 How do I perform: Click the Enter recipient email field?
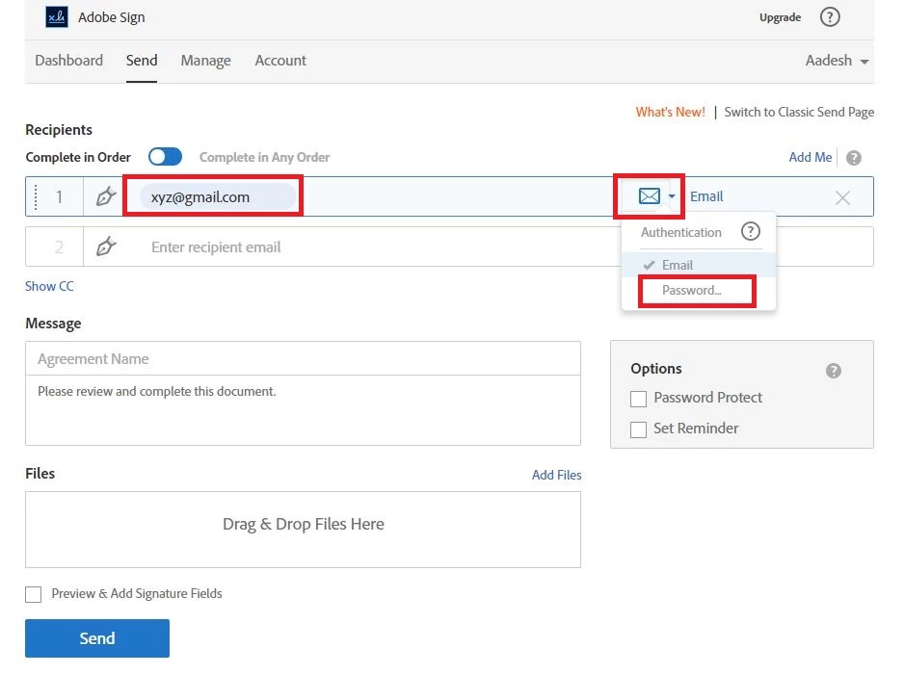pyautogui.click(x=352, y=247)
